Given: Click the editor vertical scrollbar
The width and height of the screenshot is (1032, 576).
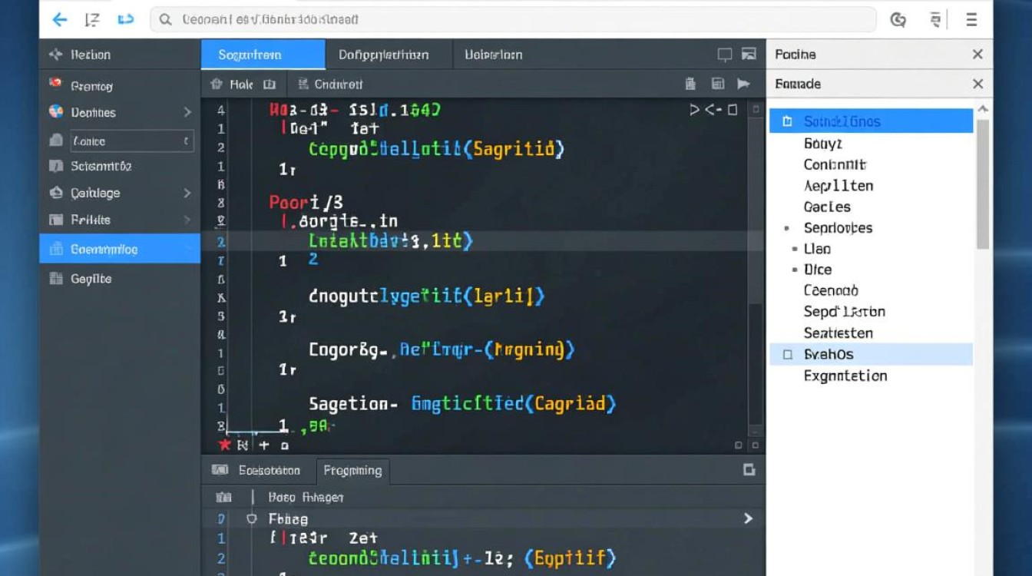Looking at the screenshot, I should pos(756,269).
